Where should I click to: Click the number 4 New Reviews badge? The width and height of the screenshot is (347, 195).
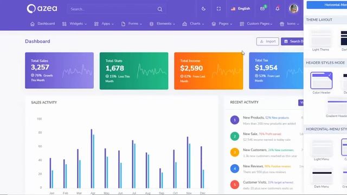(235, 168)
